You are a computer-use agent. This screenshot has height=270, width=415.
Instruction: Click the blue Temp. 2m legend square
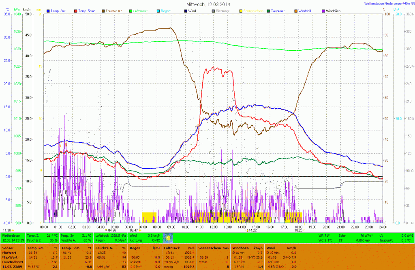[x=49, y=11]
